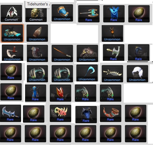Click the highlighted Uncommon teal armor item
This screenshot has height=145, width=153.
tap(12, 33)
